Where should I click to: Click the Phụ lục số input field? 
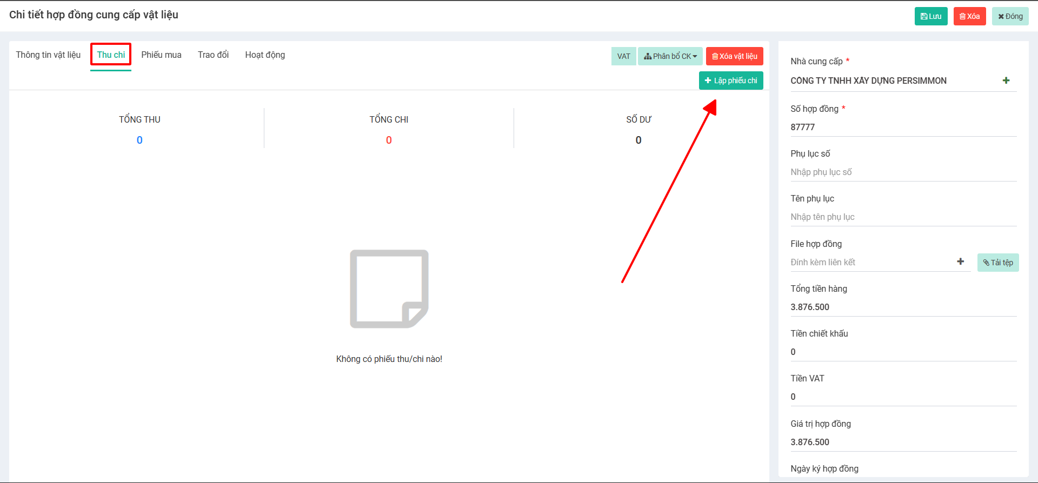(903, 172)
